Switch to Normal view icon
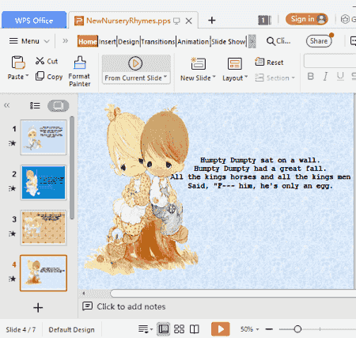Screen dimensions: 356x338 pos(163,329)
